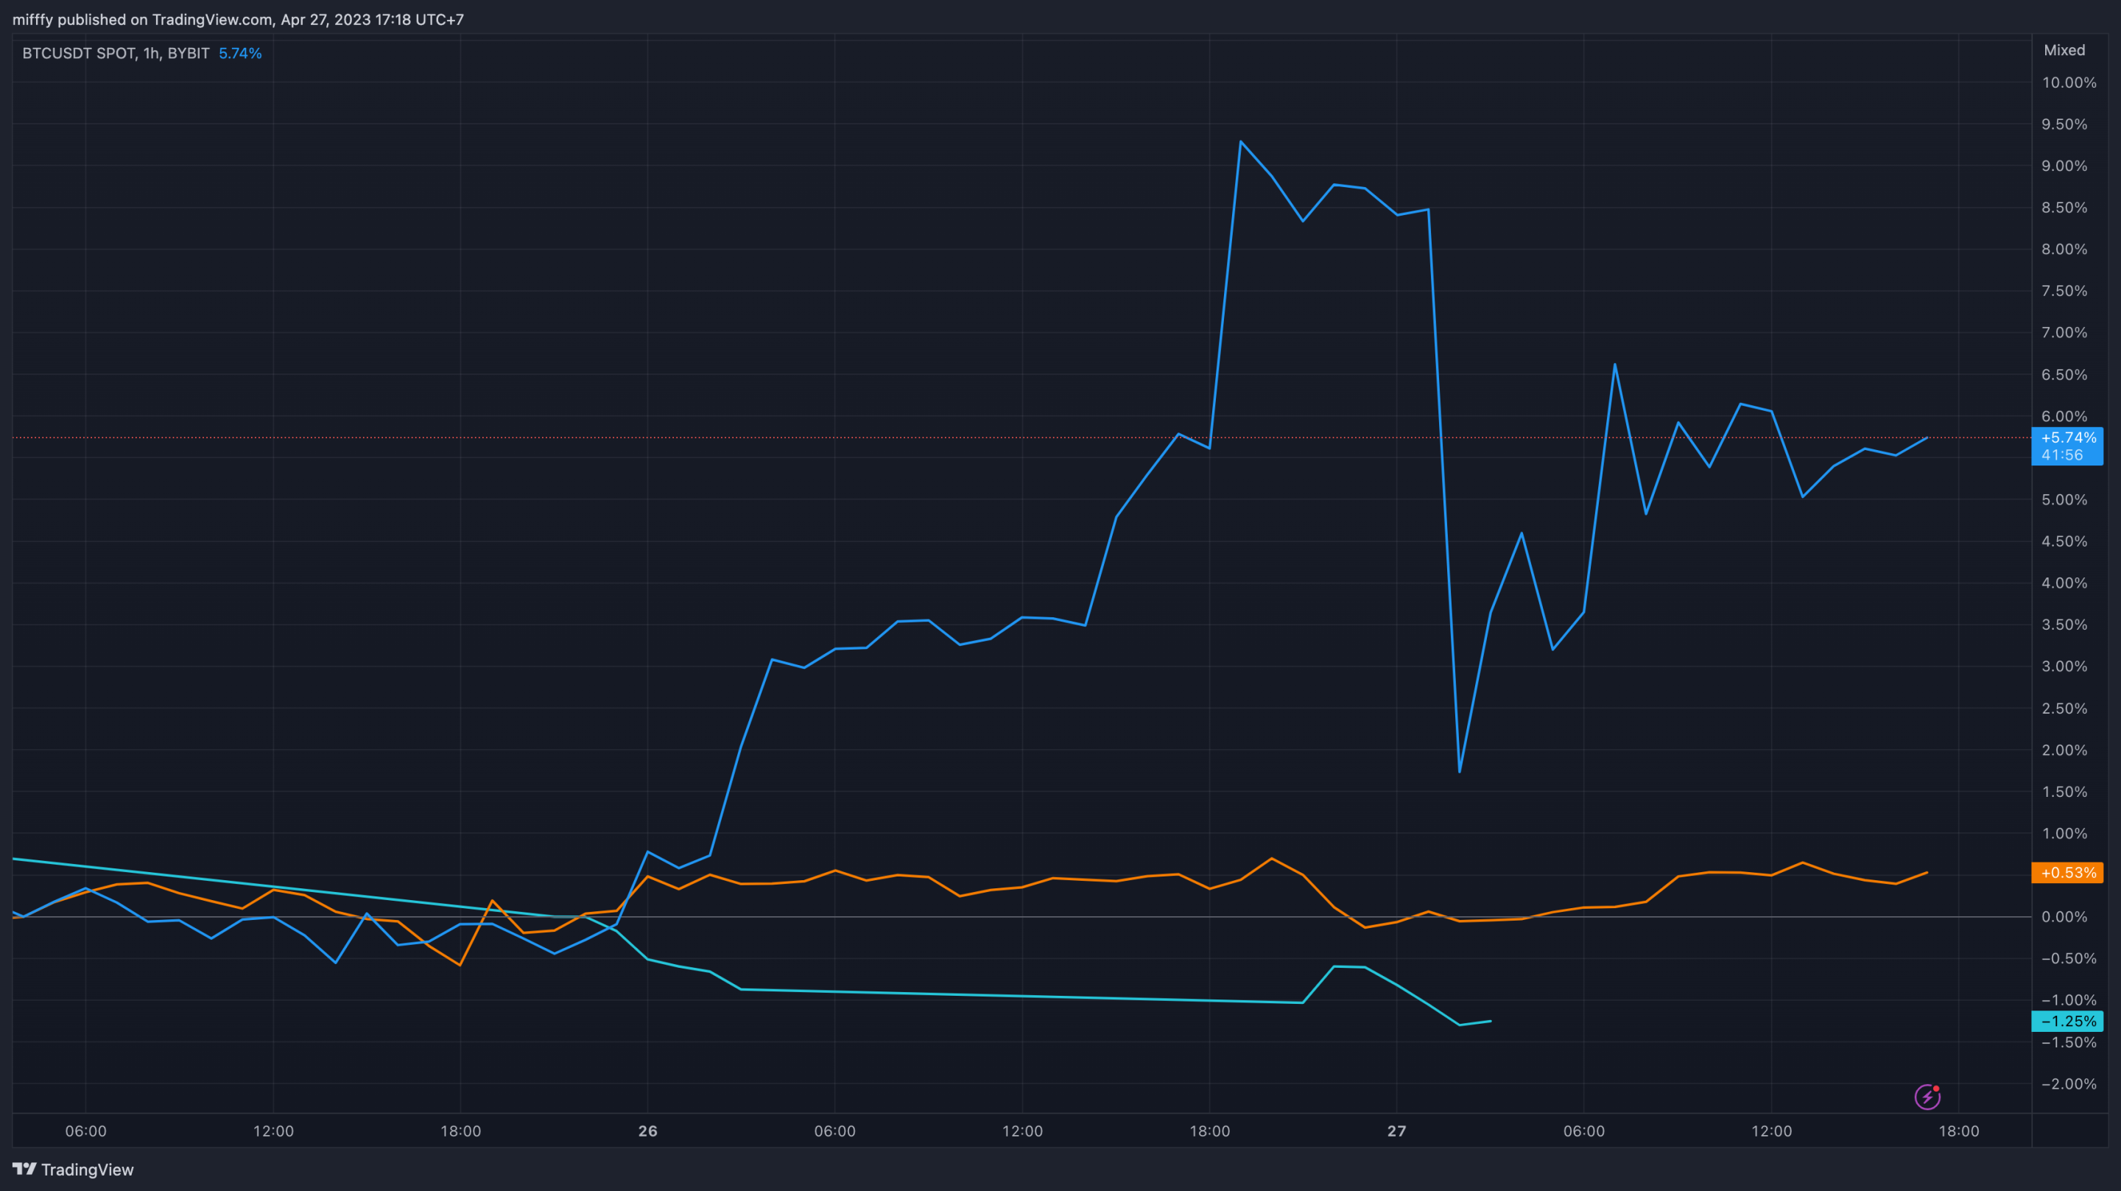Click the BTCUSDT SPOT, 1h, BYBIT legend title
Image resolution: width=2121 pixels, height=1191 pixels.
(116, 54)
